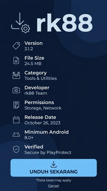107x191 pixels.
Task: Click the shield checkmark Verified icon
Action: (16, 149)
